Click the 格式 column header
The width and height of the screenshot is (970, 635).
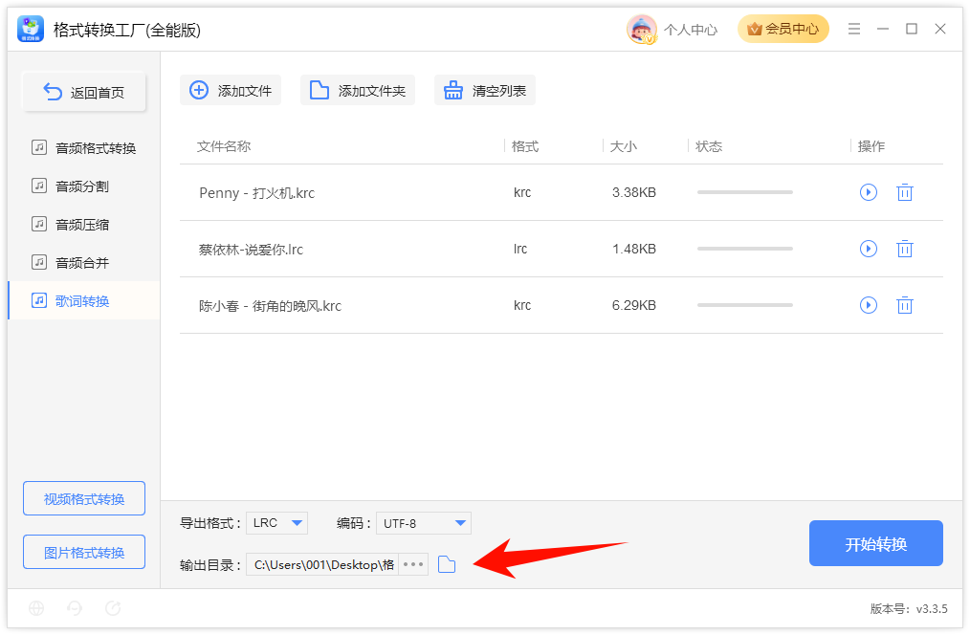[525, 146]
